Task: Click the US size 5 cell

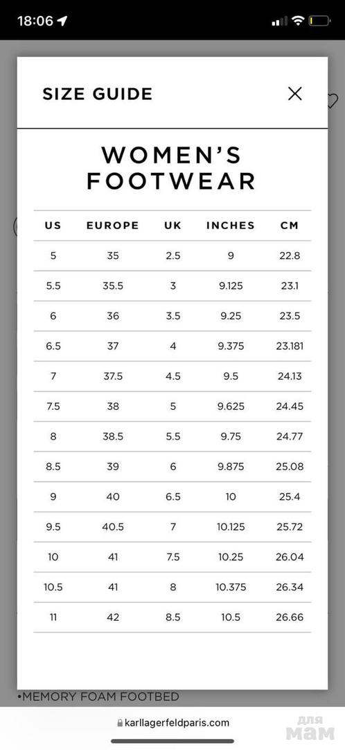Action: pyautogui.click(x=53, y=256)
